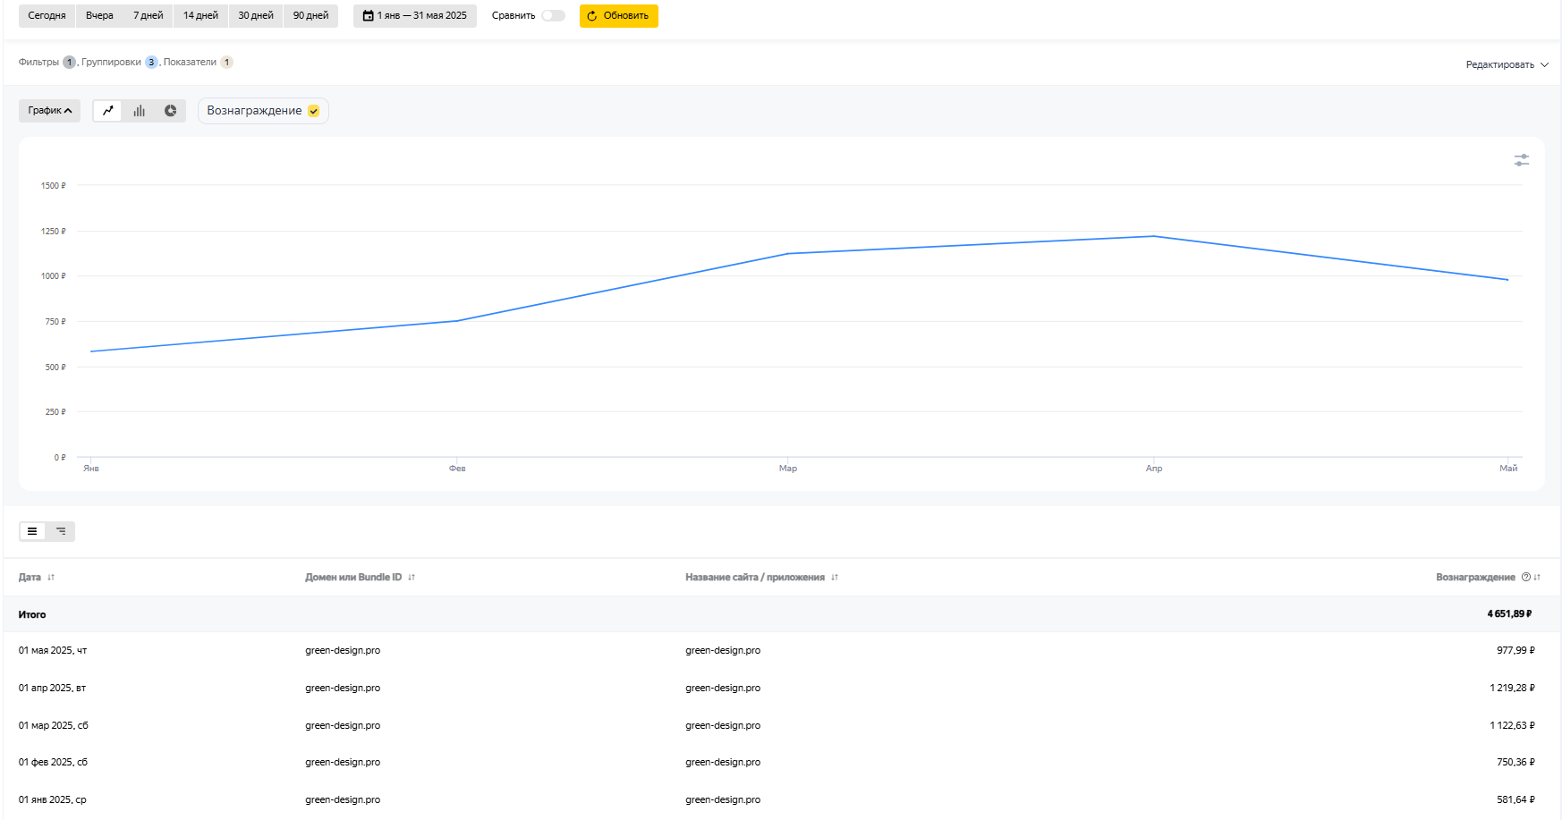The width and height of the screenshot is (1562, 820).
Task: Choose the Сегодня period
Action: coord(47,16)
